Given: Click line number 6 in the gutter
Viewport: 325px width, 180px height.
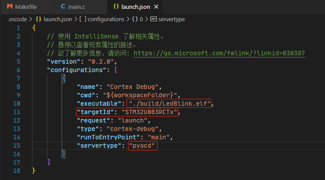Looking at the screenshot, I should coord(19,70).
